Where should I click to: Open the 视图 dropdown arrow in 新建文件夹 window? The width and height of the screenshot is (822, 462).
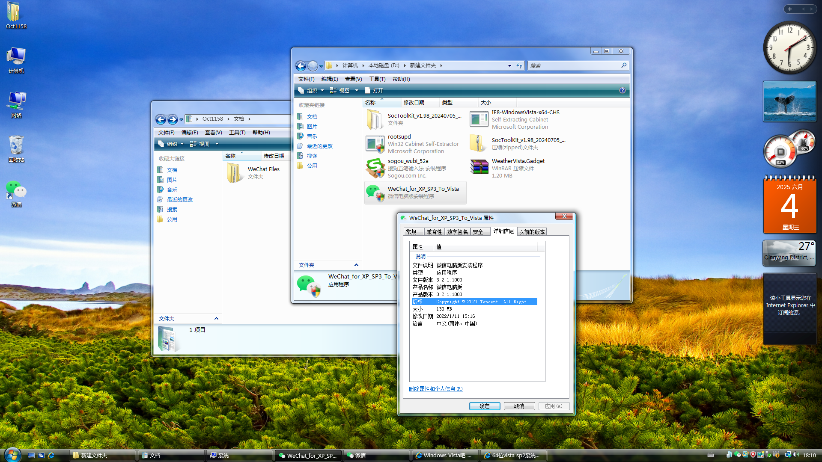[x=357, y=90]
